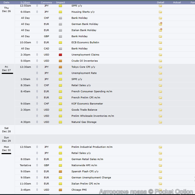Click sound icon beside ECB Economic Bulletin
This screenshot has width=195, height=195.
click(37, 42)
